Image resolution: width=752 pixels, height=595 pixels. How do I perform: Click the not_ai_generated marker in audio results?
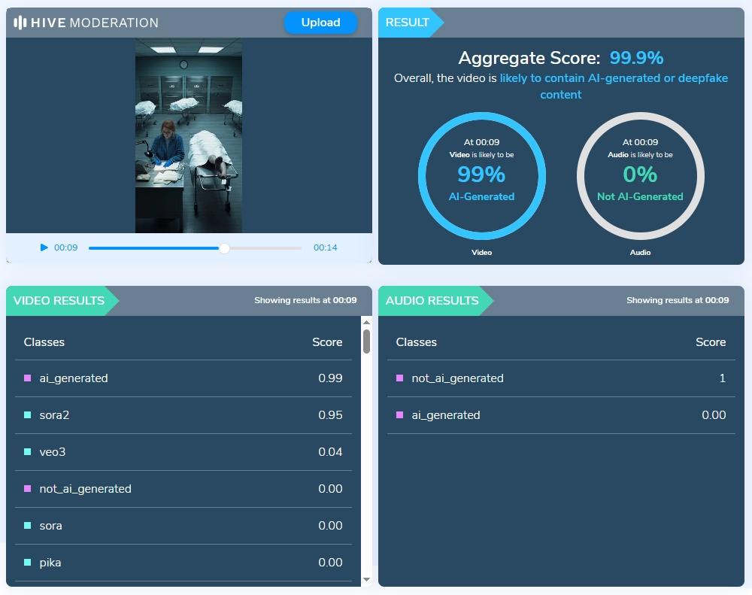(400, 378)
